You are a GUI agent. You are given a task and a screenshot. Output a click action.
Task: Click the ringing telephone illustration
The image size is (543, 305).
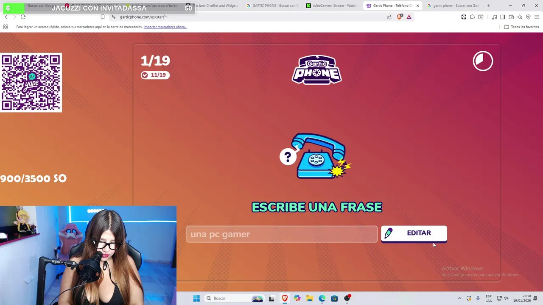pos(316,156)
